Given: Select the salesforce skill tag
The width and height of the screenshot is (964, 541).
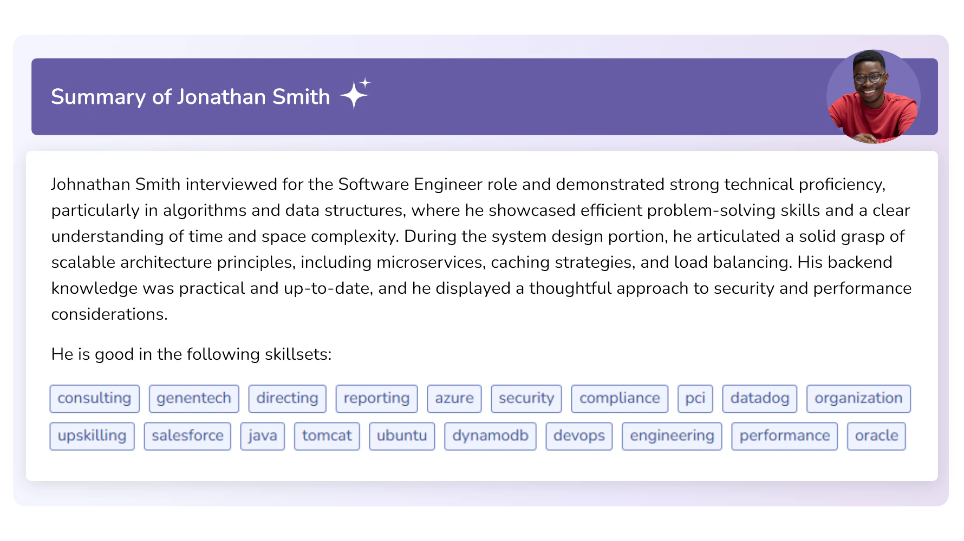Looking at the screenshot, I should pyautogui.click(x=187, y=436).
